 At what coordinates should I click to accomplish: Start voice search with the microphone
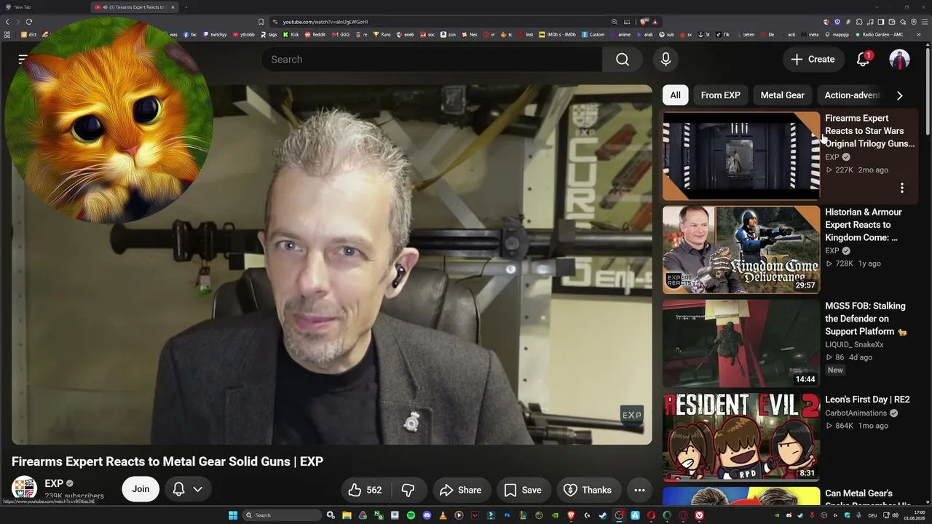[666, 60]
